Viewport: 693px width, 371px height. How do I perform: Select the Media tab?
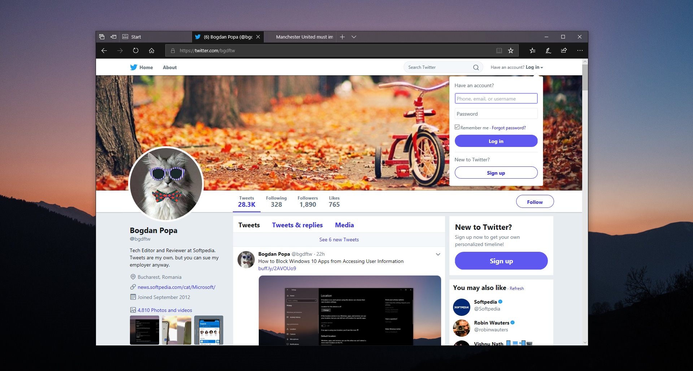344,225
